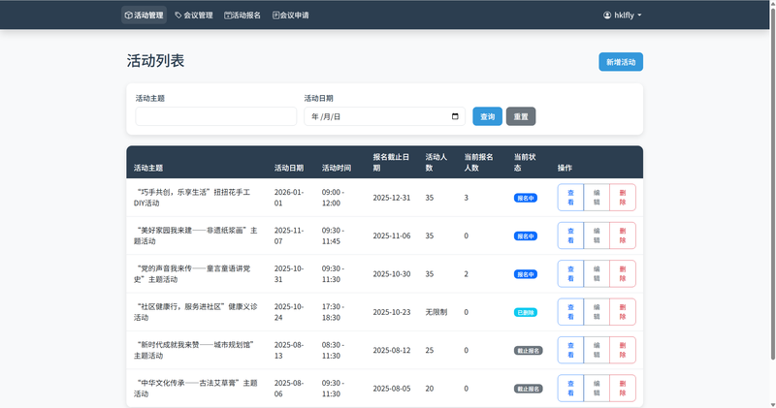The image size is (776, 408).
Task: View the 扭扭花手工DIY活动 row via 查看
Action: click(x=570, y=198)
